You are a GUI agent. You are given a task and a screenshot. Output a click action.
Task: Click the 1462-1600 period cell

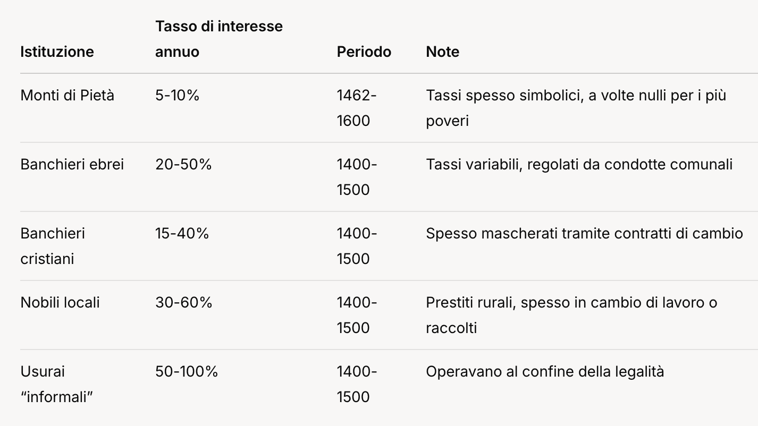356,108
